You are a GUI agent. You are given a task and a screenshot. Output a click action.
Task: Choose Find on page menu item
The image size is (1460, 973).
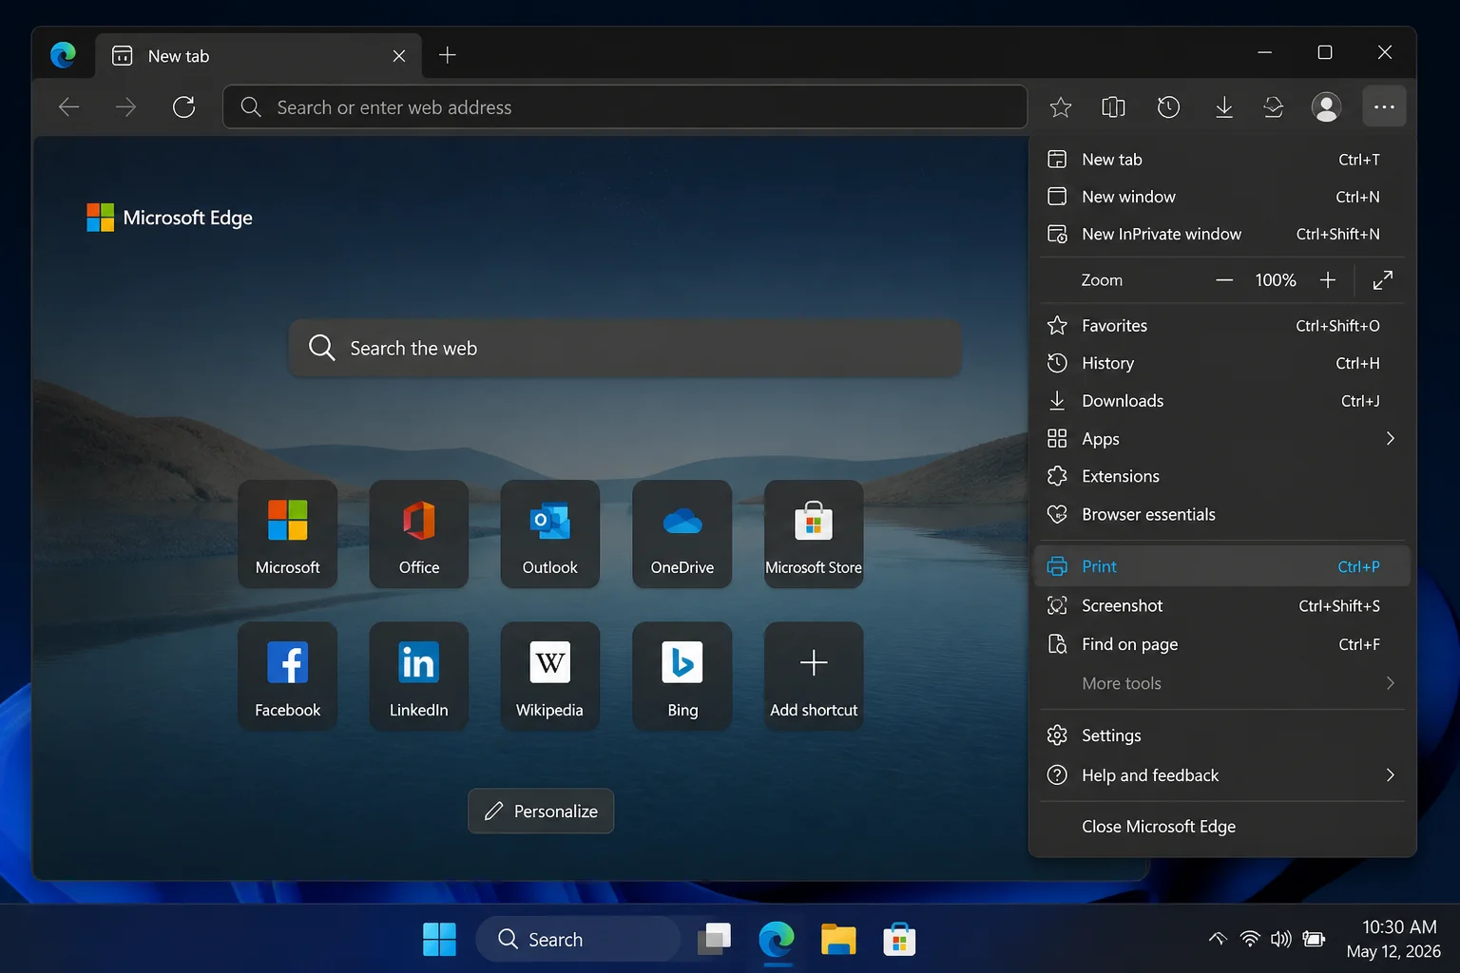pyautogui.click(x=1222, y=644)
